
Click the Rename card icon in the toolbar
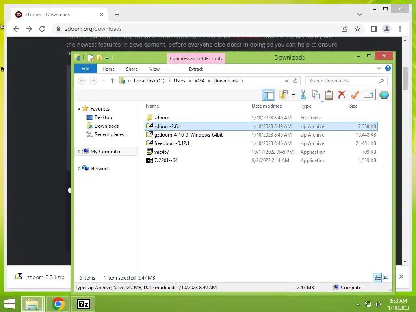(x=368, y=95)
